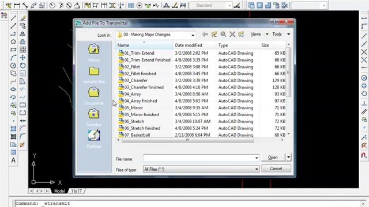Click the dialog Help question mark button
The width and height of the screenshot is (369, 207).
click(x=274, y=22)
